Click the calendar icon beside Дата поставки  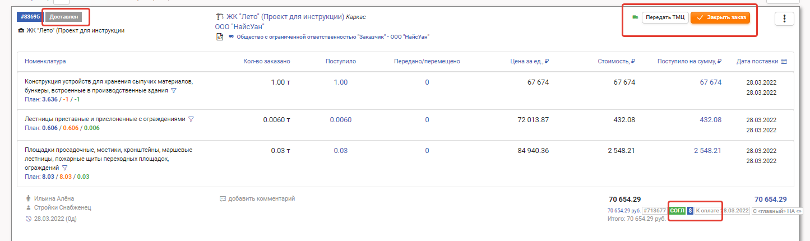pyautogui.click(x=784, y=61)
